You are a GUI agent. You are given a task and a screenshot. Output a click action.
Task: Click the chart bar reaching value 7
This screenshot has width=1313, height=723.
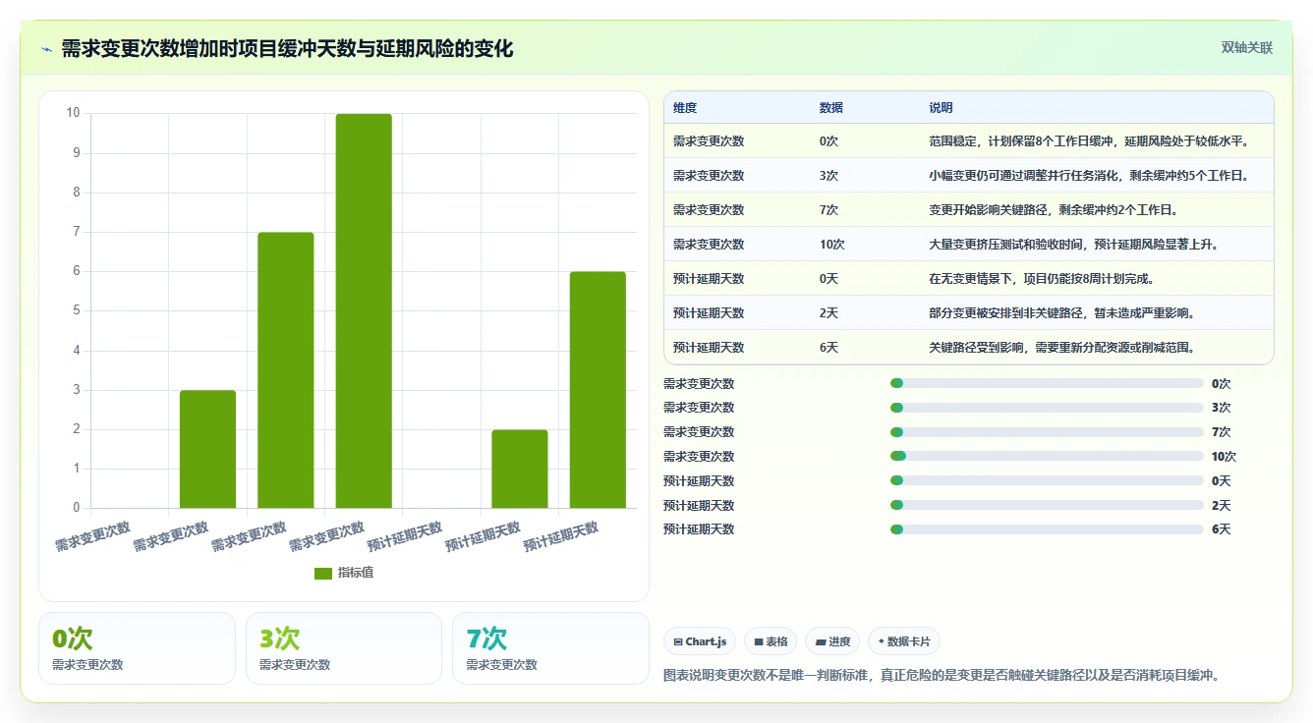[x=286, y=370]
